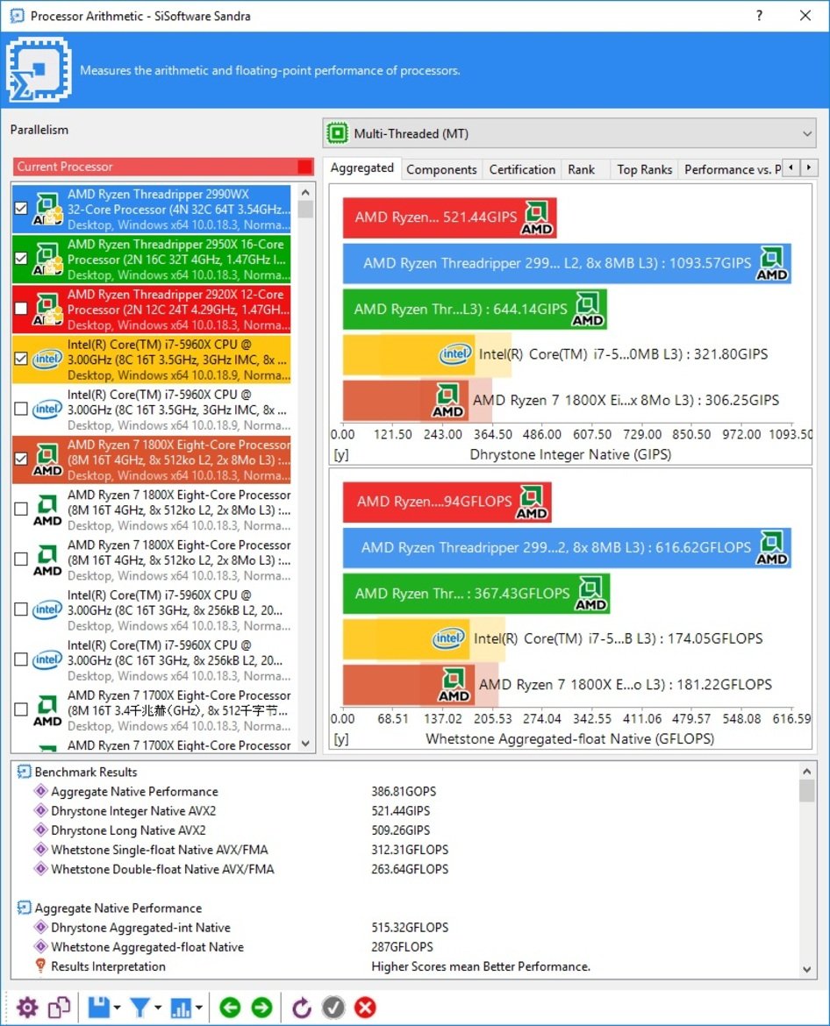Click AMD logo on 644.14GIPS bar
The image size is (830, 1026).
[x=588, y=310]
